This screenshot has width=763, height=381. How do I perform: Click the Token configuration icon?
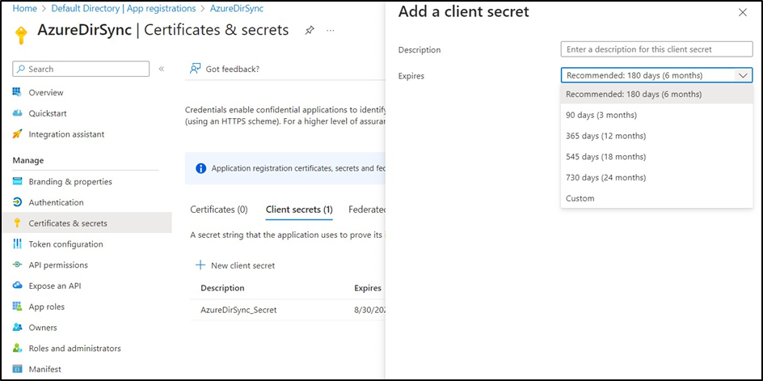click(x=17, y=244)
